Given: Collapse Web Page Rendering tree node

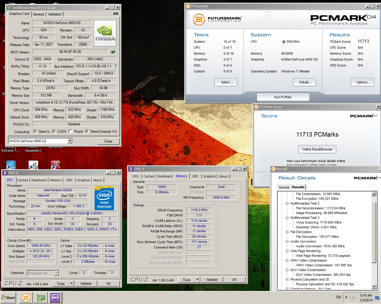Looking at the screenshot, I should click(x=287, y=251).
